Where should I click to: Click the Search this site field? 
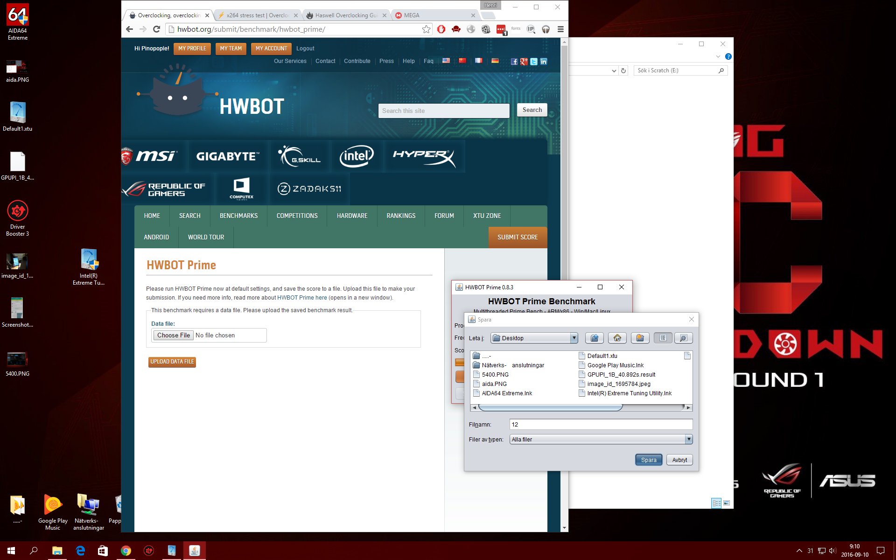[x=443, y=111]
